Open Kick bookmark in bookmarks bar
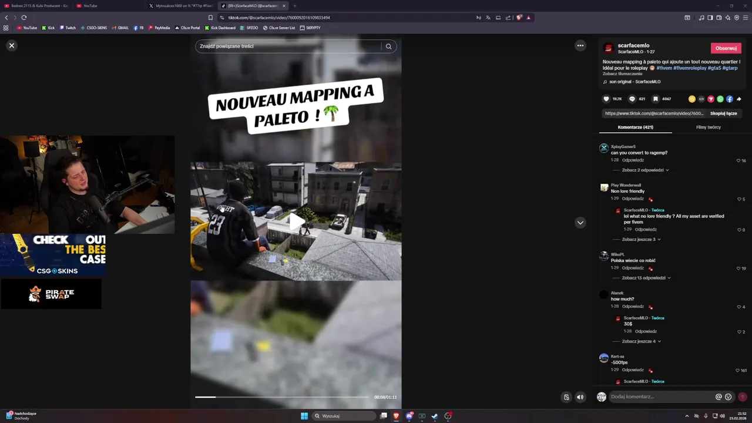Image resolution: width=752 pixels, height=423 pixels. pyautogui.click(x=48, y=28)
